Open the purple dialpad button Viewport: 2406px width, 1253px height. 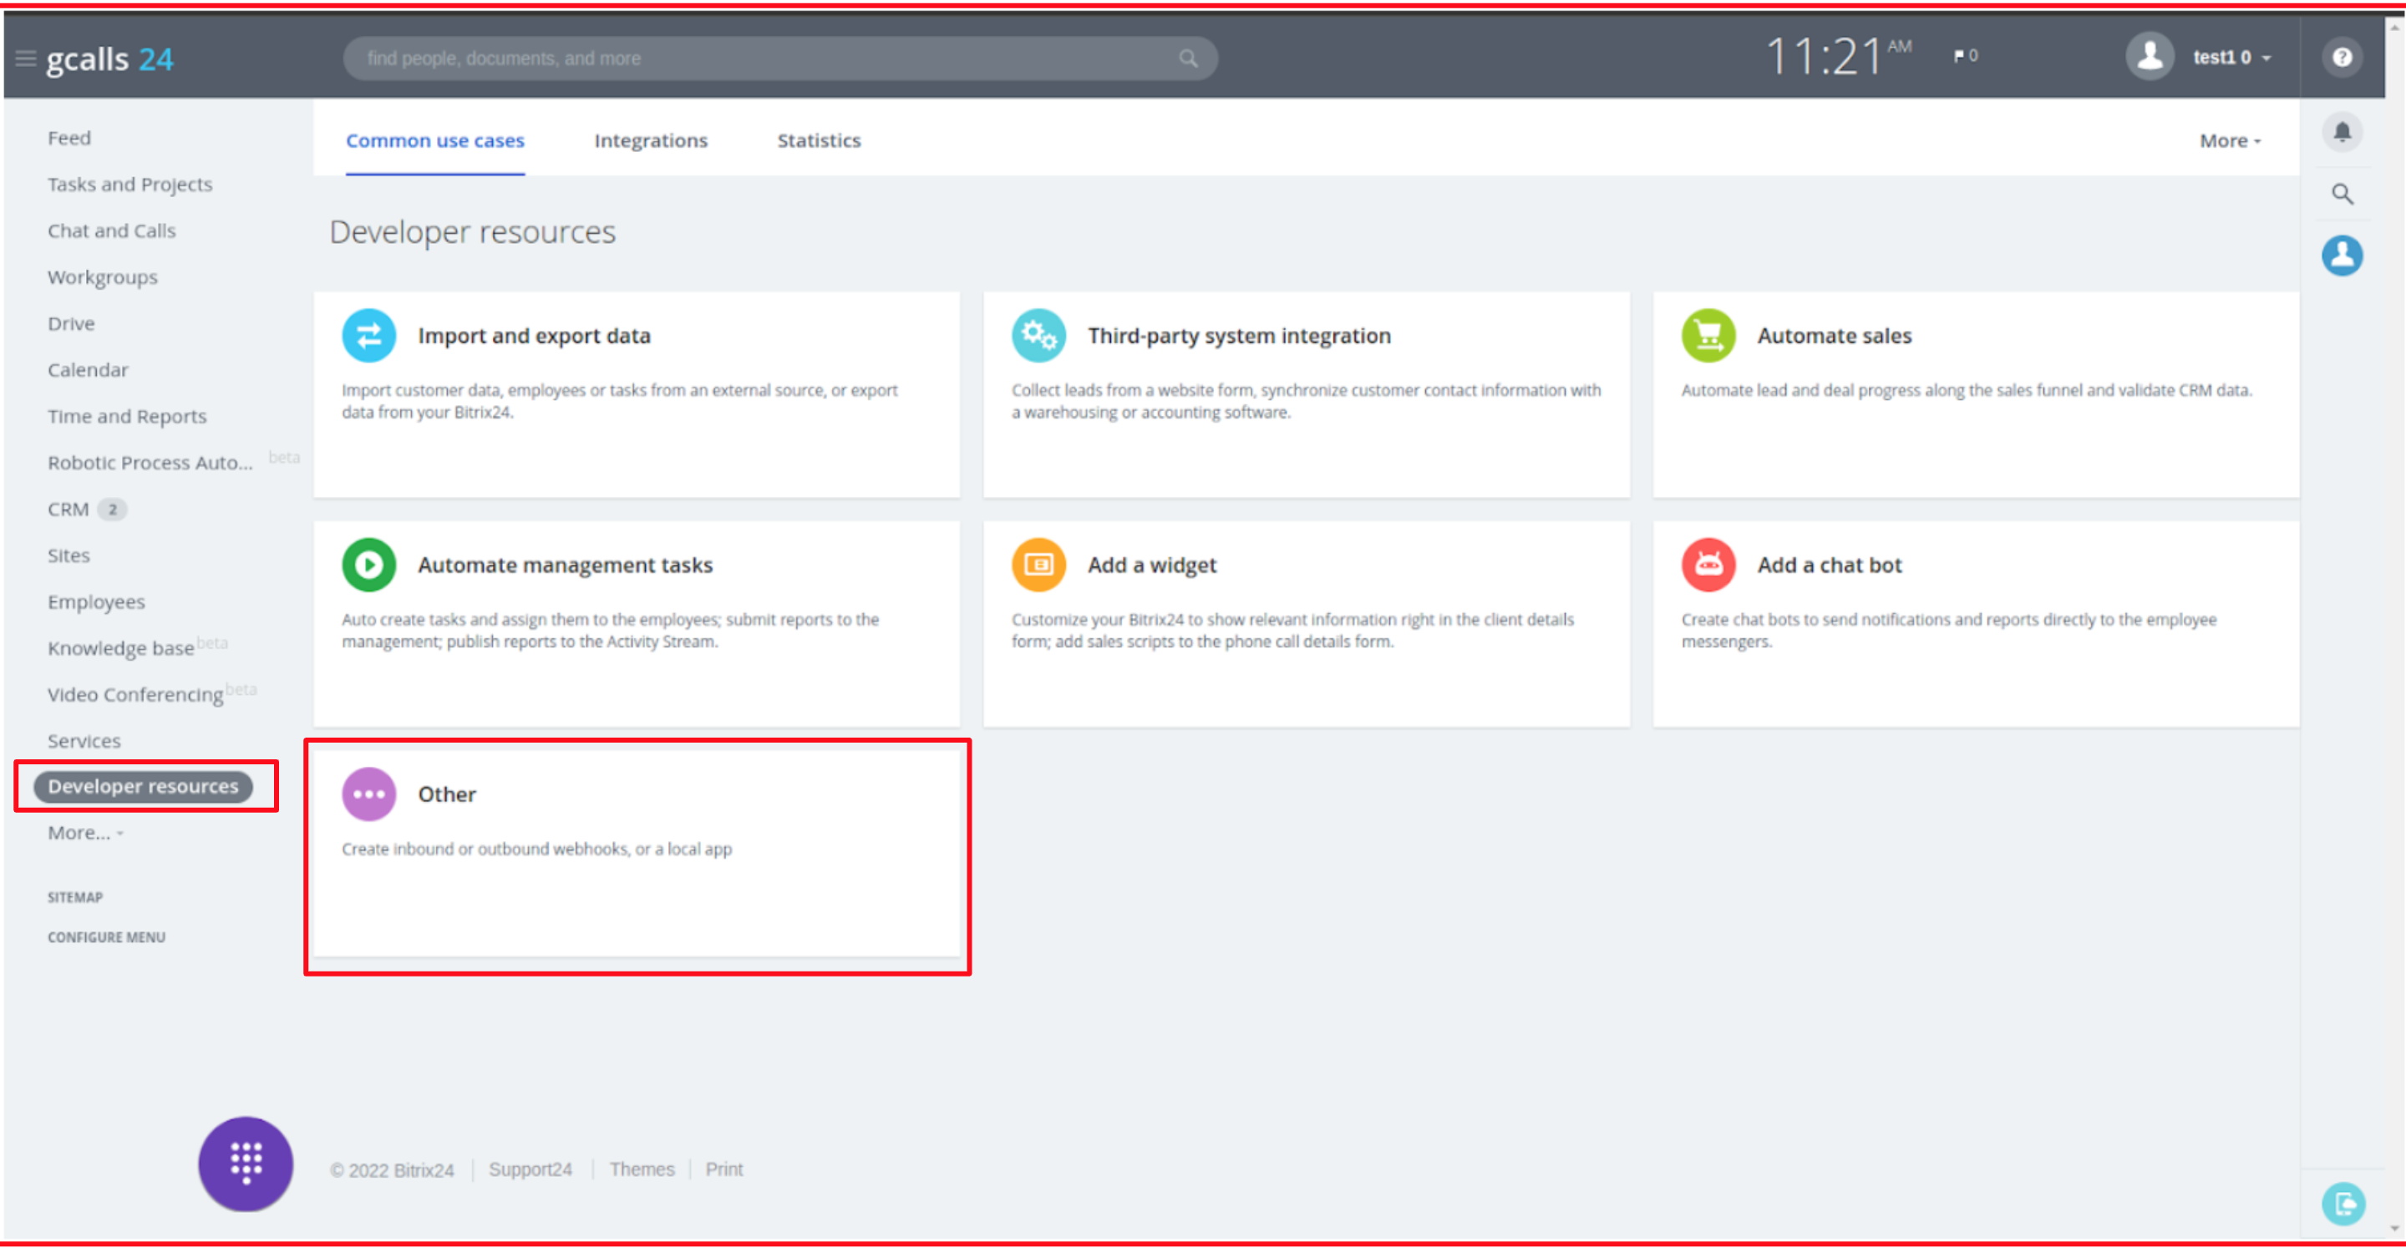246,1164
